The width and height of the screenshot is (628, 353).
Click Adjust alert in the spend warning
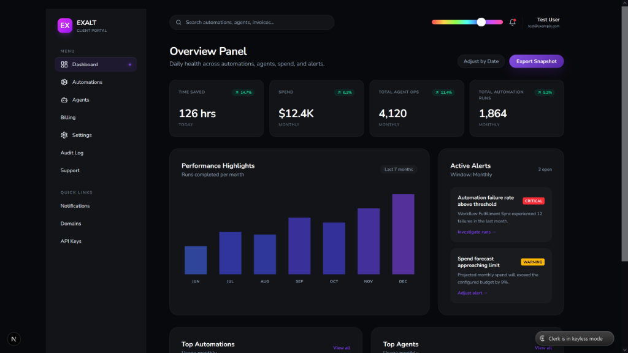coord(471,292)
